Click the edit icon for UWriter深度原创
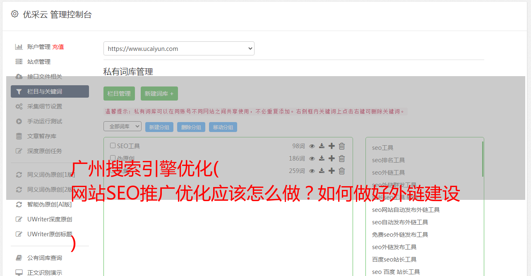The image size is (531, 276). [19, 219]
